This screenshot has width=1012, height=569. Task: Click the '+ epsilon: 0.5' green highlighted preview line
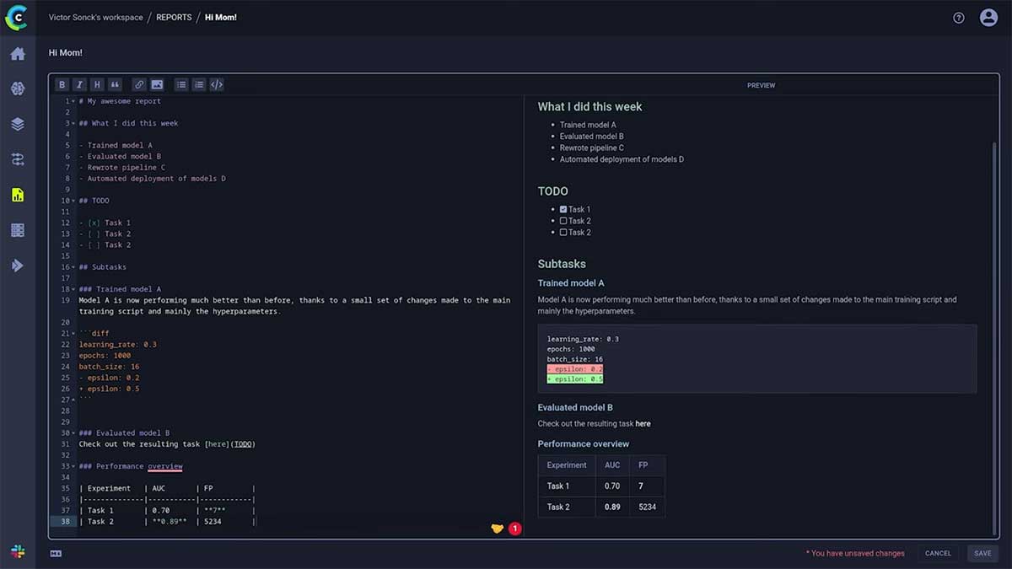click(575, 379)
